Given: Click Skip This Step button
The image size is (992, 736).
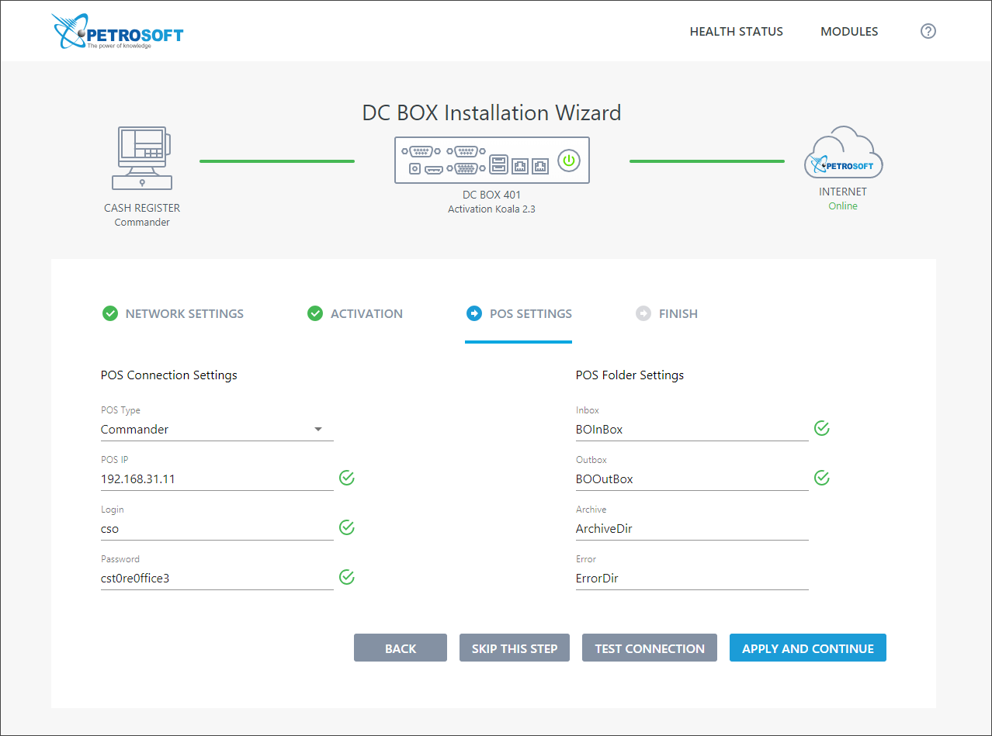Looking at the screenshot, I should coord(515,648).
